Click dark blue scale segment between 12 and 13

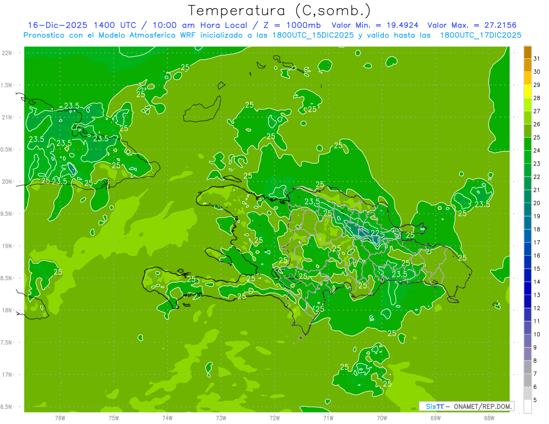(x=527, y=301)
